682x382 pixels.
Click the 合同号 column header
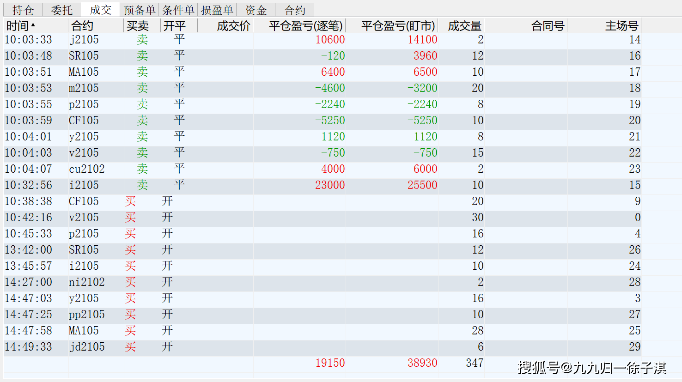coord(526,26)
